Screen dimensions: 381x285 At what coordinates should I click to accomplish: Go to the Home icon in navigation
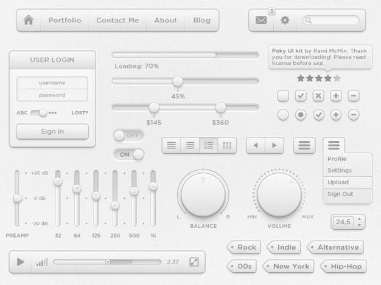[29, 20]
